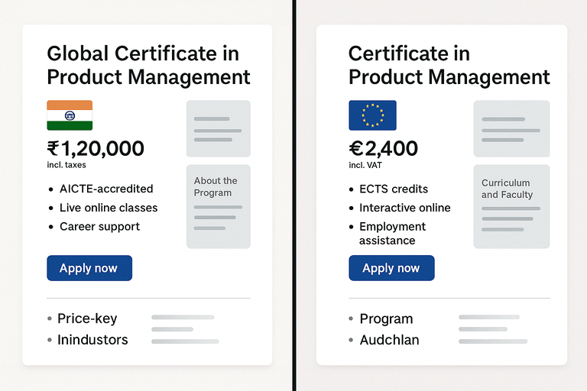Click Apply now under the €2,400 price
Viewport: 587px width, 391px height.
[x=391, y=268]
